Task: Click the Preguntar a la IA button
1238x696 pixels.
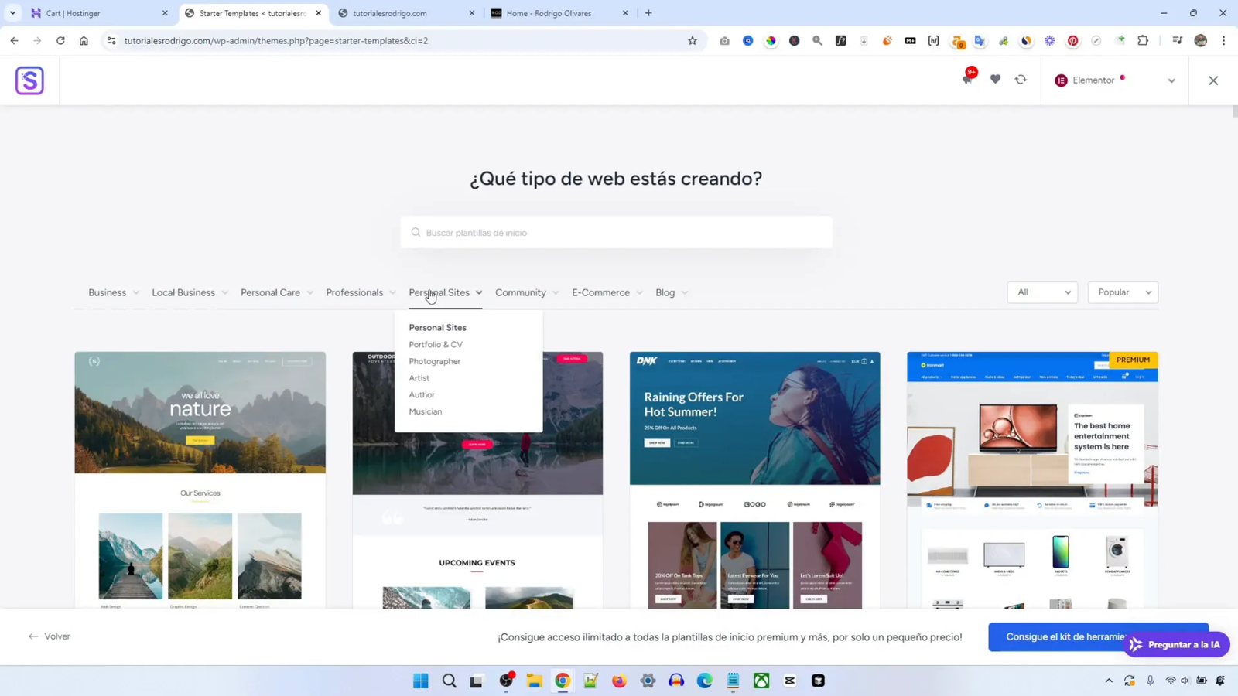Action: (x=1176, y=644)
